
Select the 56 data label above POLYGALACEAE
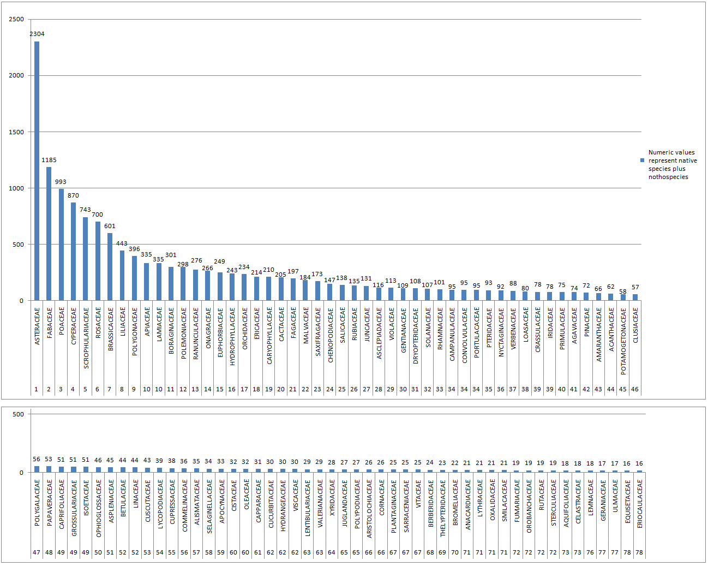(37, 459)
